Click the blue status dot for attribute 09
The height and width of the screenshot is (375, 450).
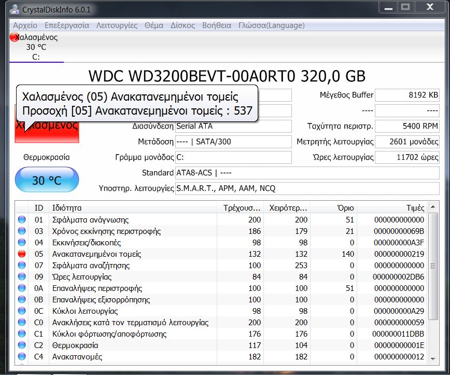point(21,277)
